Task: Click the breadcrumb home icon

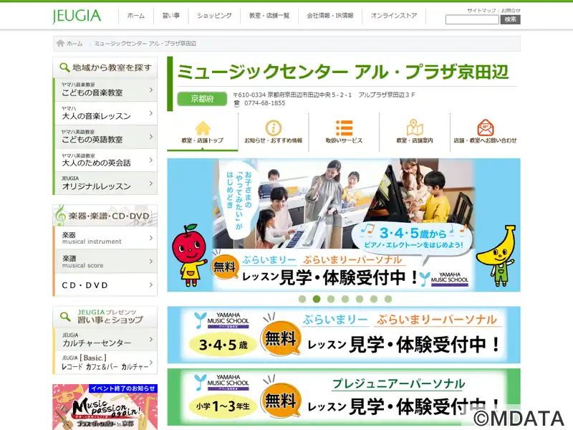Action: pos(60,43)
